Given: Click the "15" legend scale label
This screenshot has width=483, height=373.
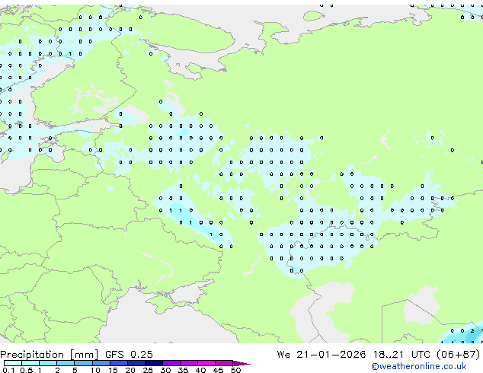Looking at the screenshot, I should tap(113, 370).
